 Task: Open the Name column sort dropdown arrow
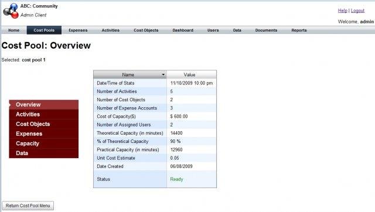point(163,74)
